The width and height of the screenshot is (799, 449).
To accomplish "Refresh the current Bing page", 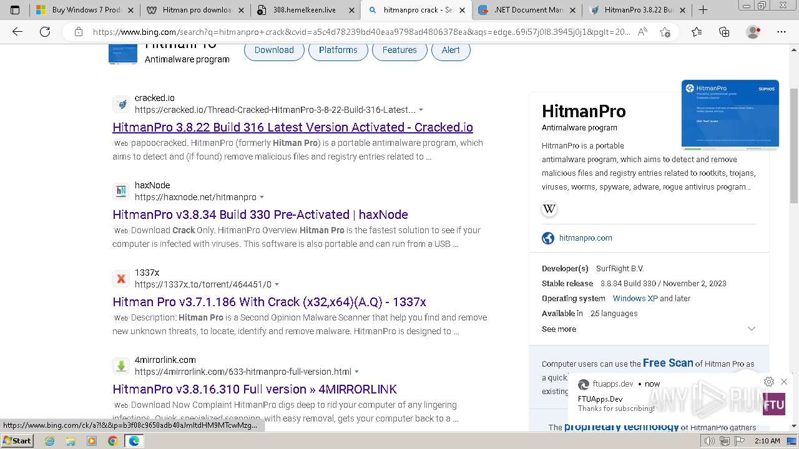I will tap(45, 32).
